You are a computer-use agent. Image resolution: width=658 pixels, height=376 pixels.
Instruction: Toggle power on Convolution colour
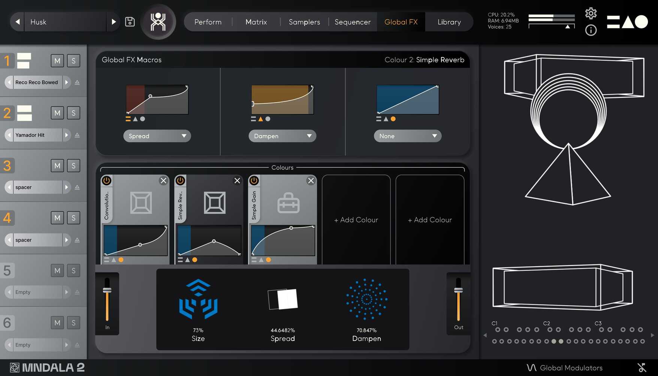coord(107,181)
